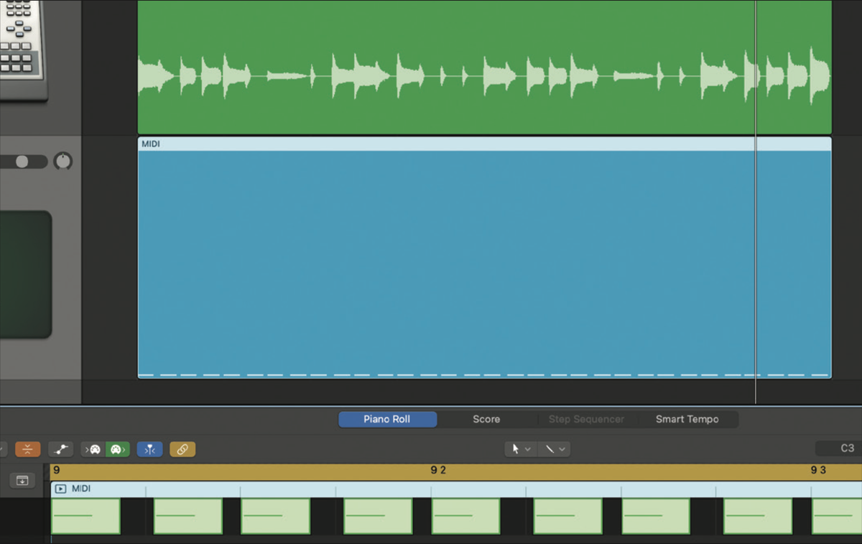
Task: Click the window icon left of the bar ruler
Action: click(x=23, y=480)
